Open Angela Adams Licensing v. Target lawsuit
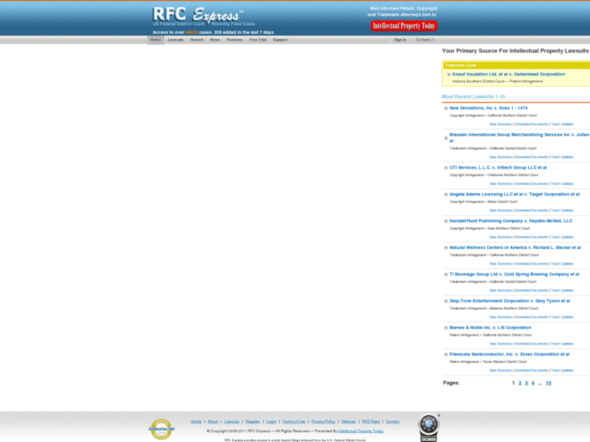The width and height of the screenshot is (590, 442). [515, 194]
